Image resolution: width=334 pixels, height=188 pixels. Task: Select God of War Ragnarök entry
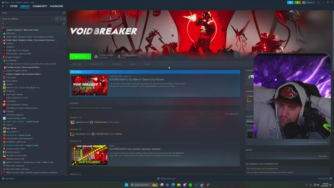pos(15,115)
